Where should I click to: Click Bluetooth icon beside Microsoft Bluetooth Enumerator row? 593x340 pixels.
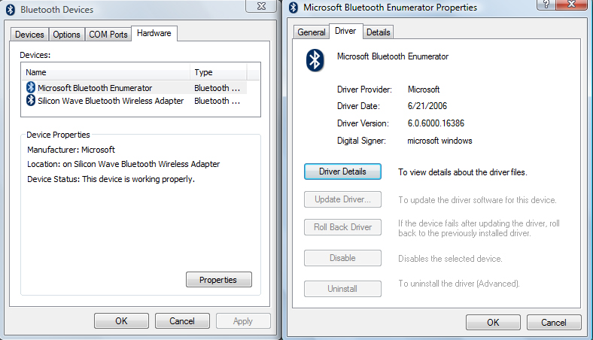[x=31, y=87]
